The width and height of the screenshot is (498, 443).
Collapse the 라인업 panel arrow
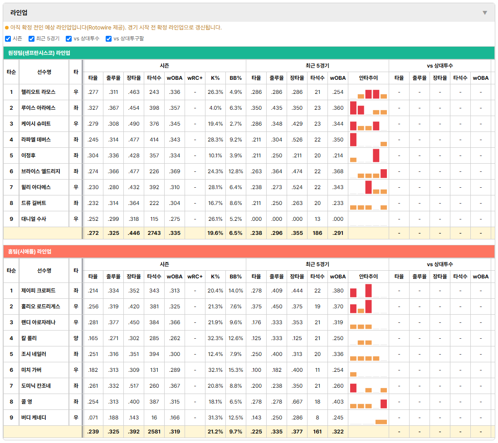coord(485,13)
